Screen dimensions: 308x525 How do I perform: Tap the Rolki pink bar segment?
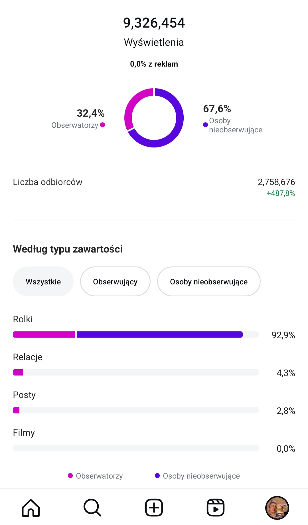[44, 335]
